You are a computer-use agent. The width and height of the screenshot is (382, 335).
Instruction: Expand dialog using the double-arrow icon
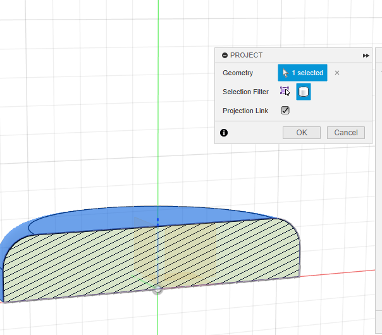pos(366,56)
